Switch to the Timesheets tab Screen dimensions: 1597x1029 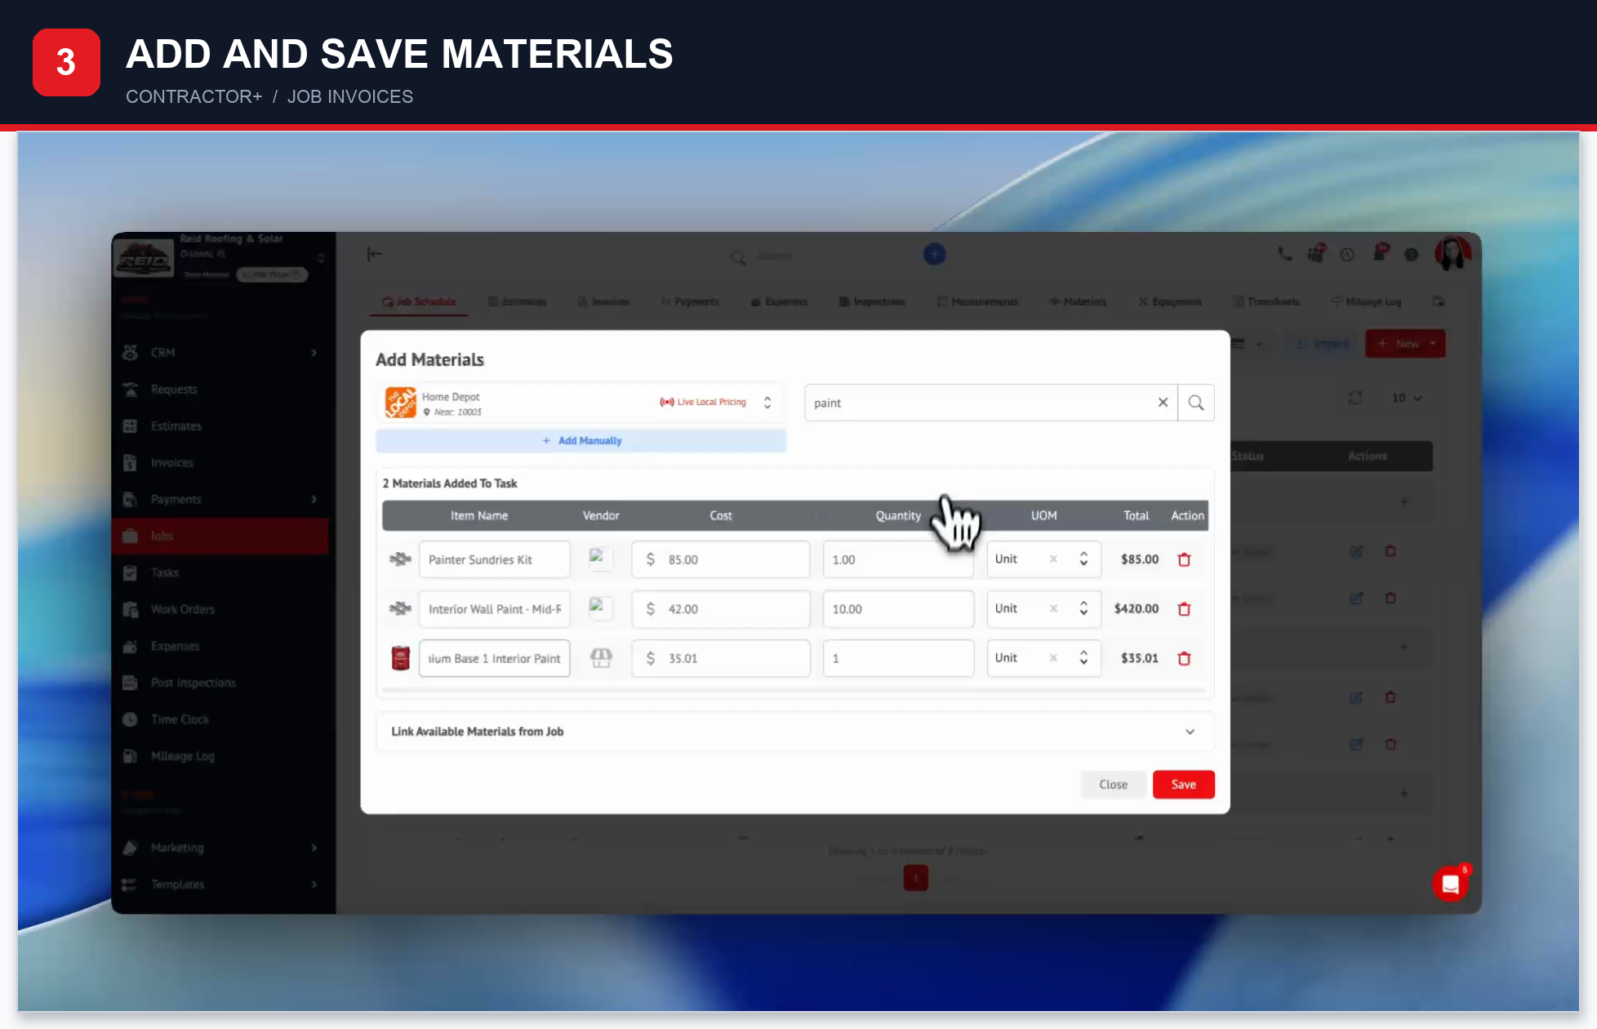[x=1266, y=302]
